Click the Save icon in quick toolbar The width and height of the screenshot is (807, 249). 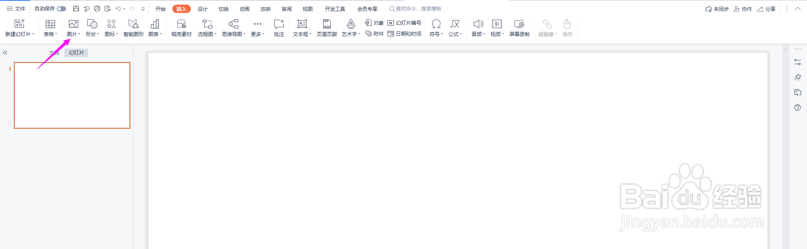[76, 9]
